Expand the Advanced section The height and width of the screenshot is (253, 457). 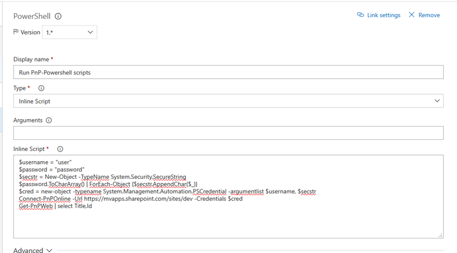[x=33, y=250]
